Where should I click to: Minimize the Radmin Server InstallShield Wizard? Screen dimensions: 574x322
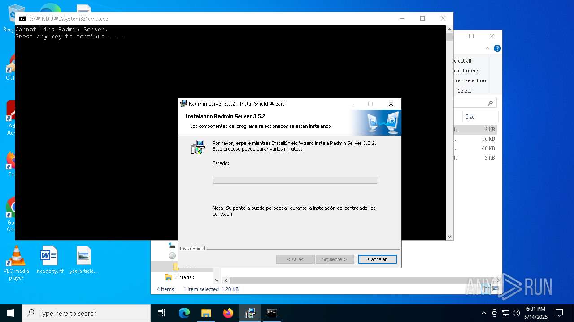(x=350, y=104)
